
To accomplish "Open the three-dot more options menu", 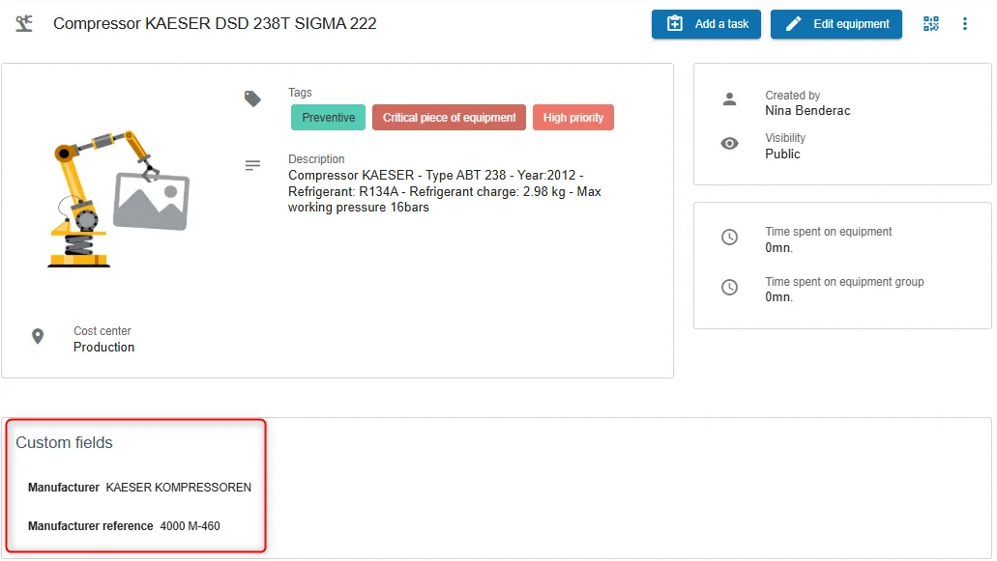I will [x=964, y=24].
